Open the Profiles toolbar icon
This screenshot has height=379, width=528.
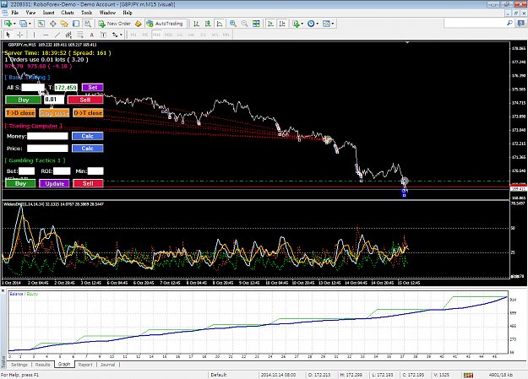point(23,24)
